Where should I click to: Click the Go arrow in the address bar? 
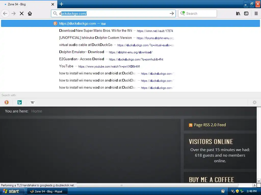172,13
